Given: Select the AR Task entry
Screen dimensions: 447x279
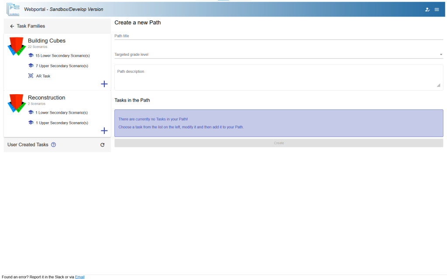Looking at the screenshot, I should (x=43, y=76).
